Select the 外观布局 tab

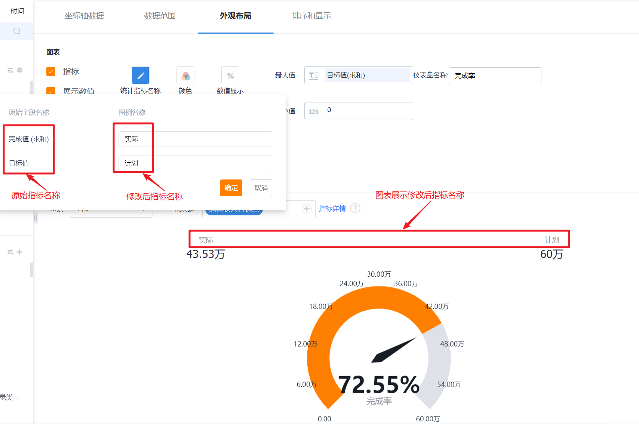tap(236, 16)
